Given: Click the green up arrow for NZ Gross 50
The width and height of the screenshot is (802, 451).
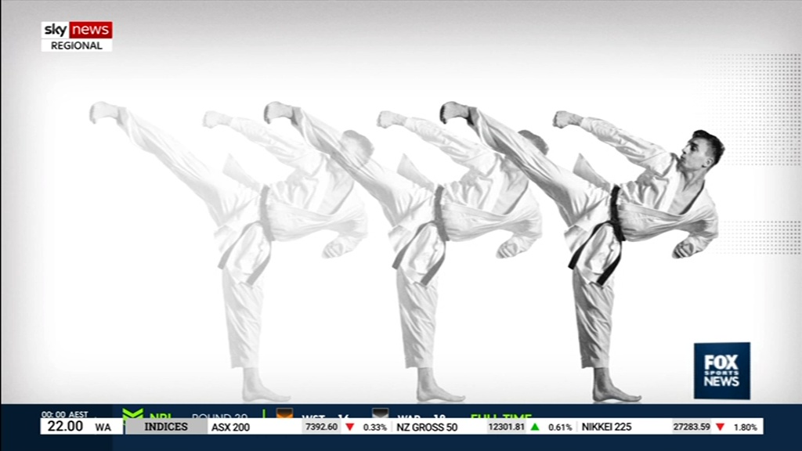Looking at the screenshot, I should click(535, 427).
